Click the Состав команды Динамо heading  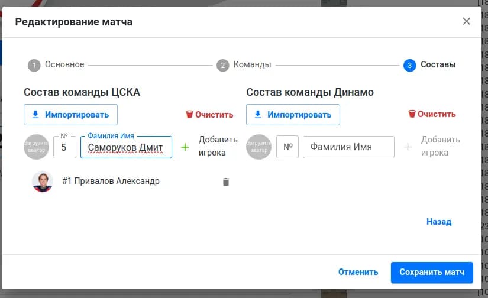310,92
